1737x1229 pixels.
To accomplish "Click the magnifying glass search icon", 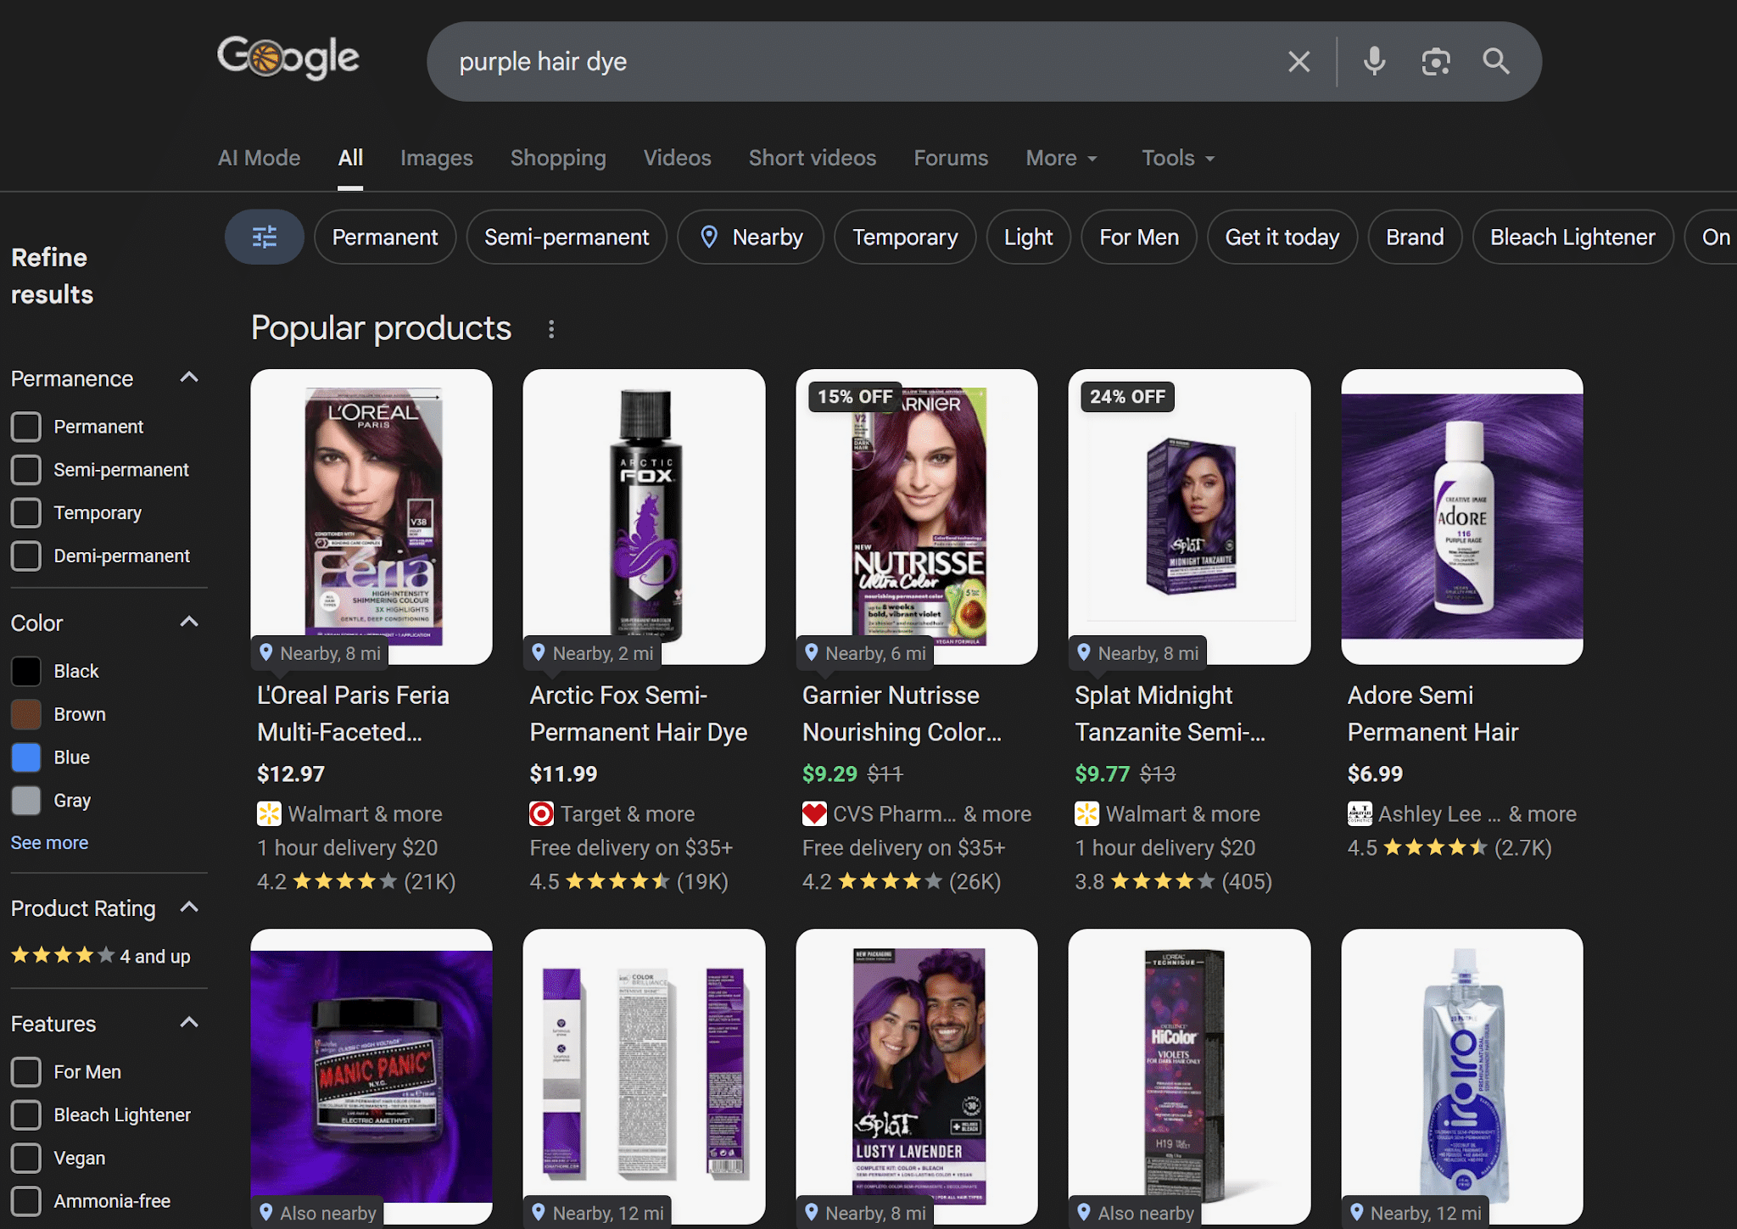I will point(1495,62).
